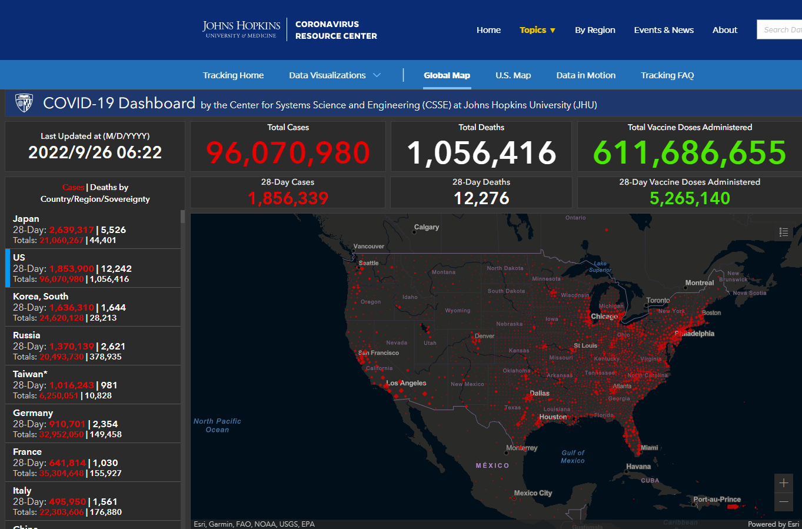This screenshot has width=802, height=529.
Task: Open the U.S. Map tab
Action: [513, 75]
